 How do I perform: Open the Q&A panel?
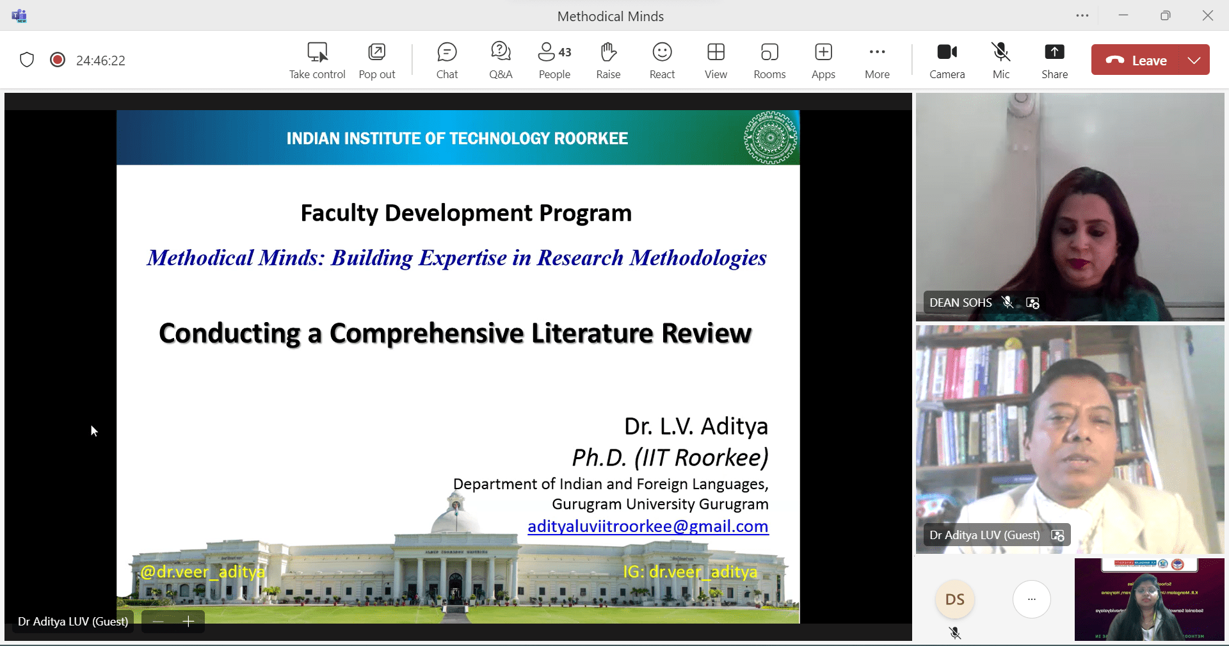pos(501,60)
